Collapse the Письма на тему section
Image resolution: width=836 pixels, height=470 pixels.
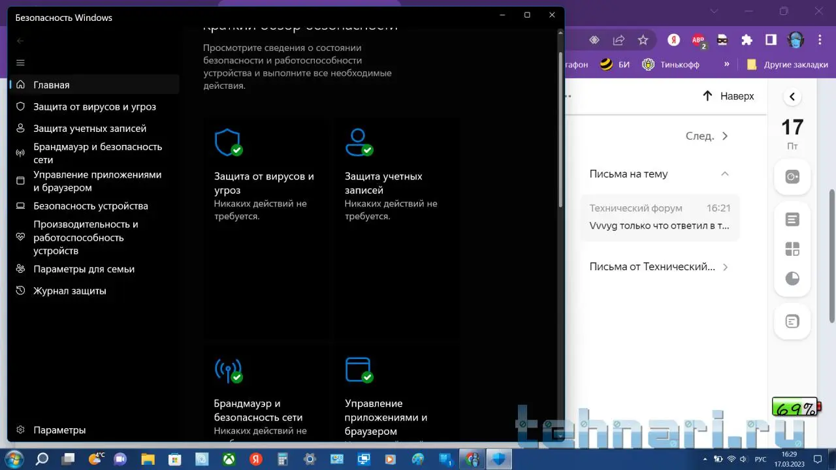point(724,174)
